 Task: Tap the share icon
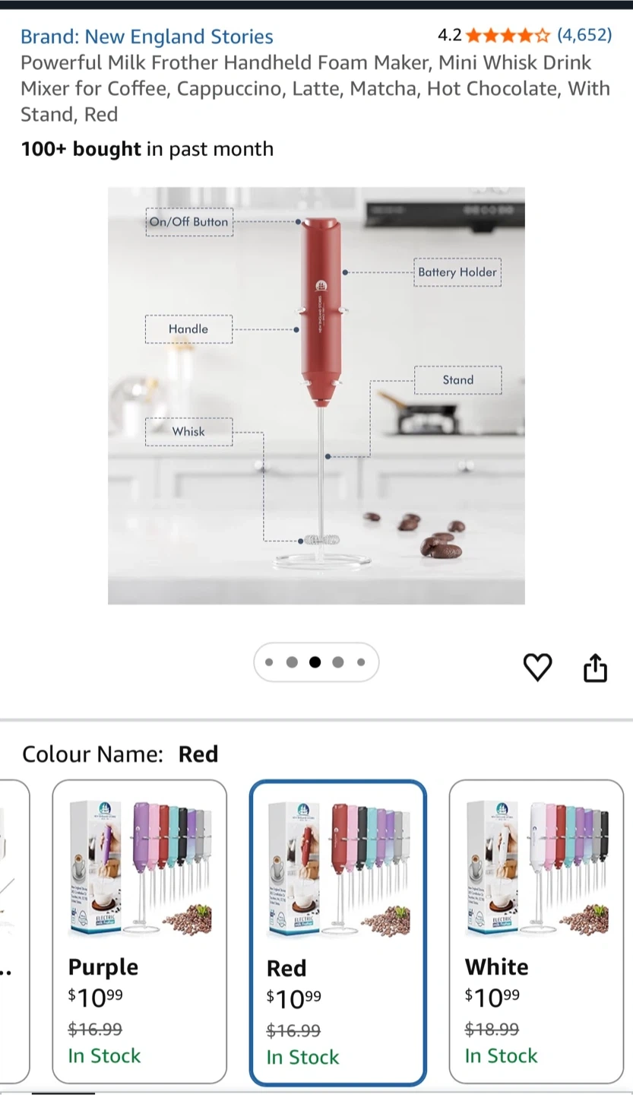tap(595, 668)
